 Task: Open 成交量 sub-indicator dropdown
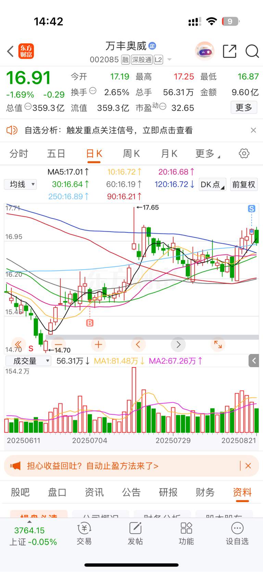(28, 361)
